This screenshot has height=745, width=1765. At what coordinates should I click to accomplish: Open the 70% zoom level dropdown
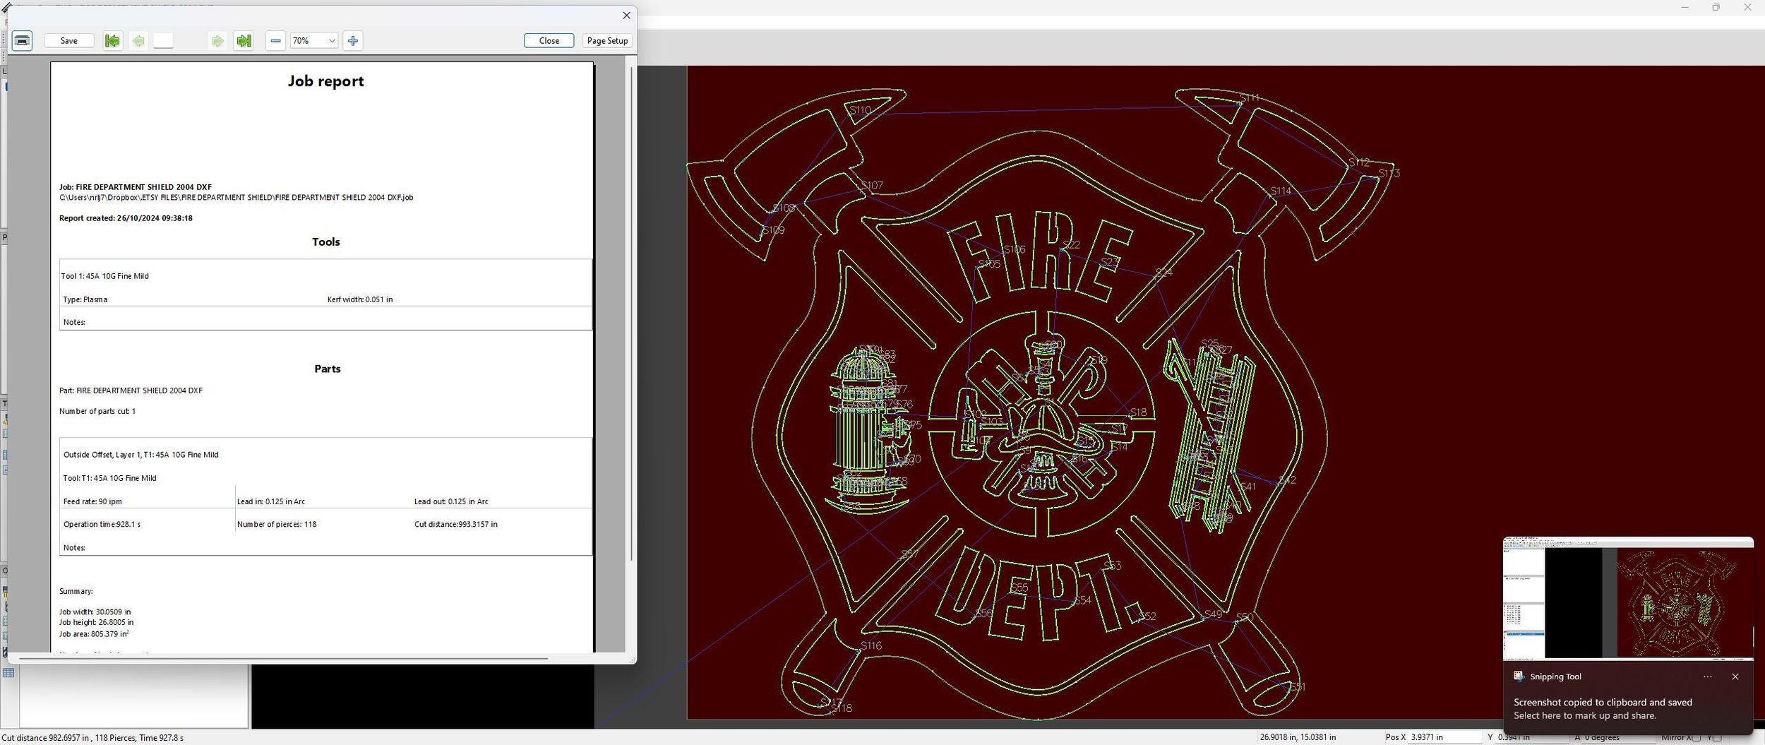315,40
